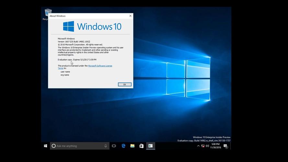
Task: Click OK in About Windows dialog
Action: click(124, 85)
